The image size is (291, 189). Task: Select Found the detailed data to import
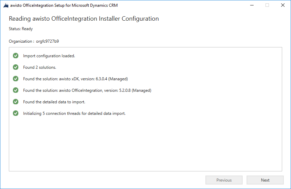(x=54, y=102)
